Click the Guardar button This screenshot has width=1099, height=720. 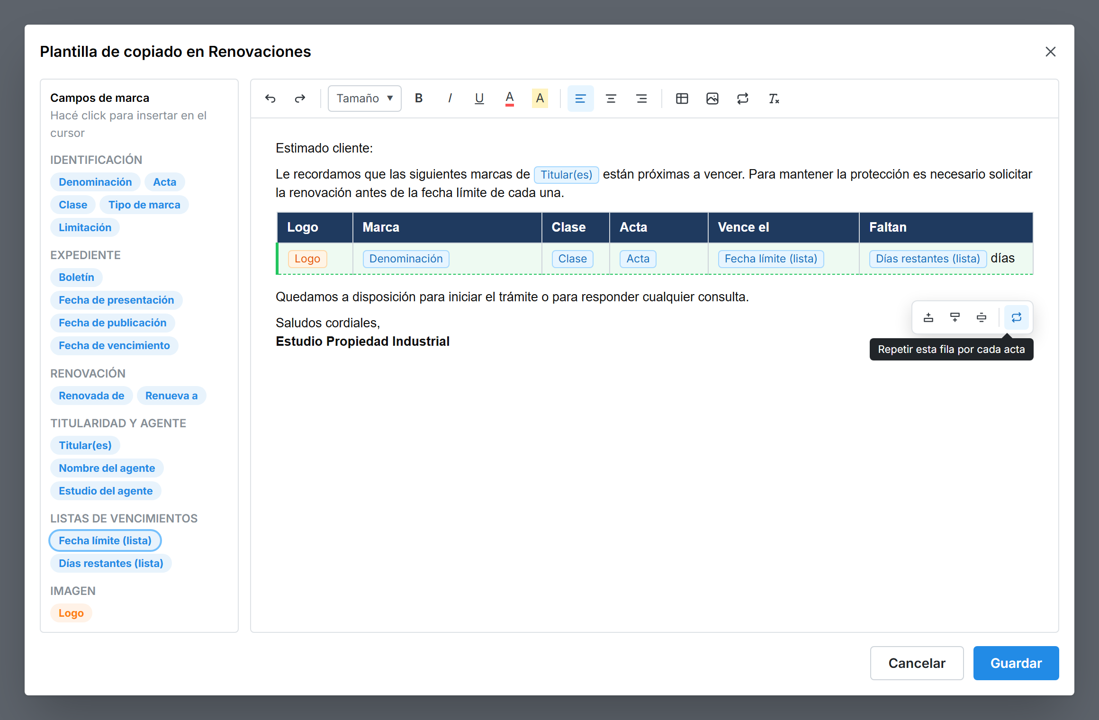pyautogui.click(x=1016, y=663)
